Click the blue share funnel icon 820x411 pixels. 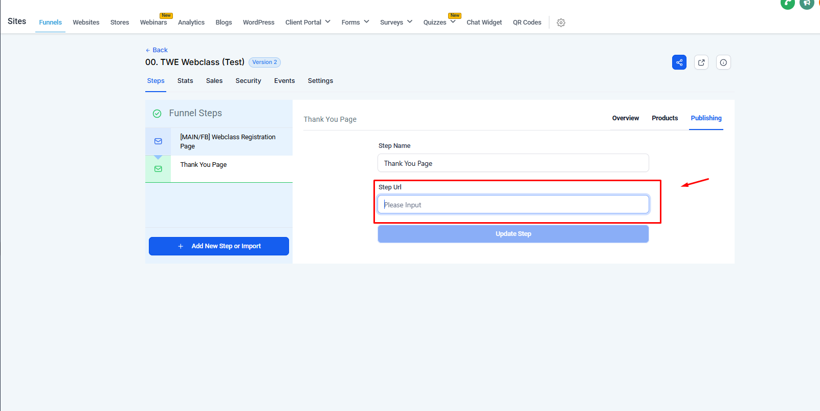[x=679, y=62]
